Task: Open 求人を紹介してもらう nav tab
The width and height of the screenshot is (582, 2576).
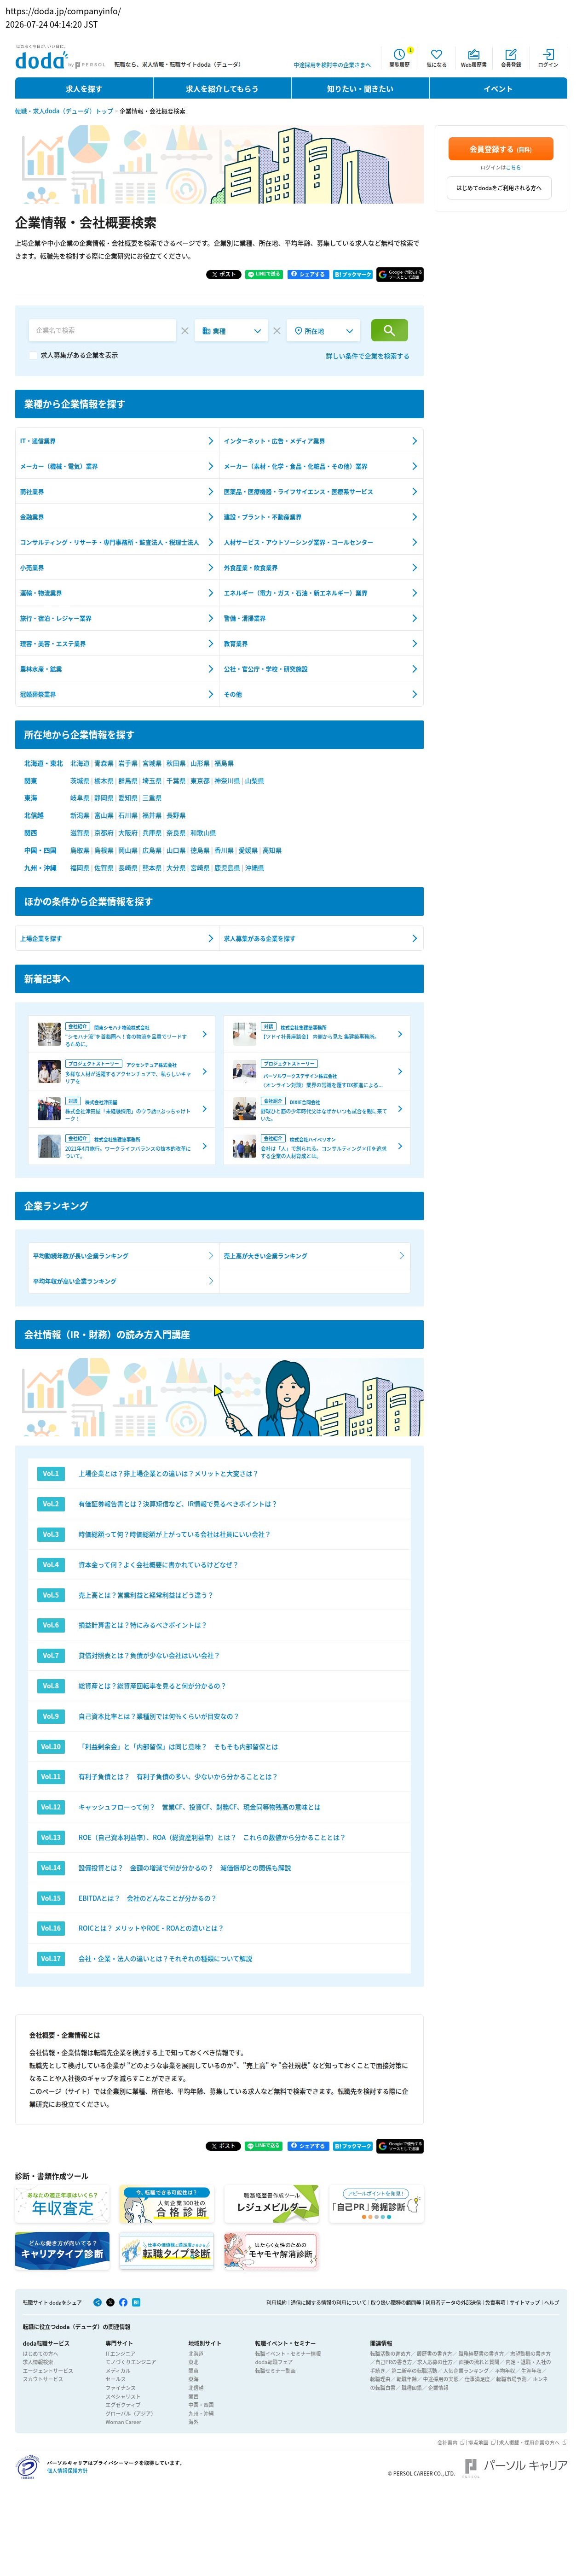Action: pos(222,89)
